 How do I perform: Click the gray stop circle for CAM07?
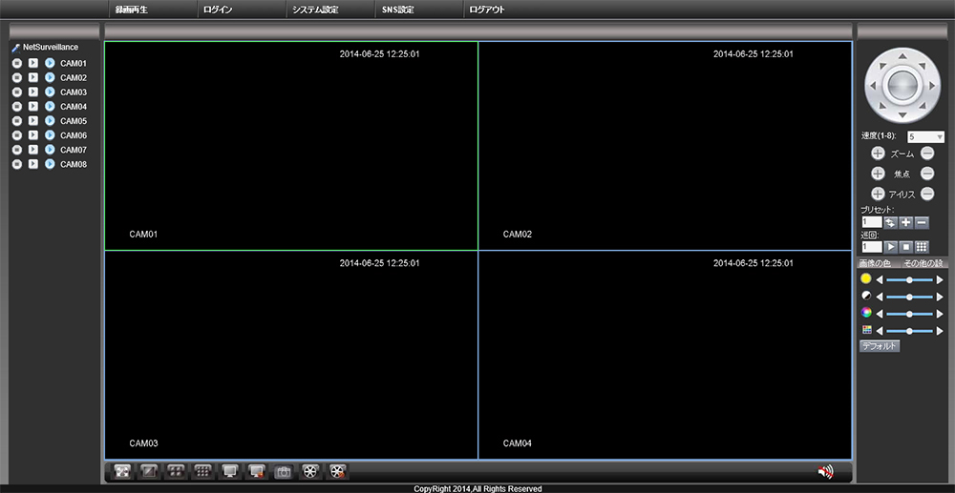pos(16,150)
